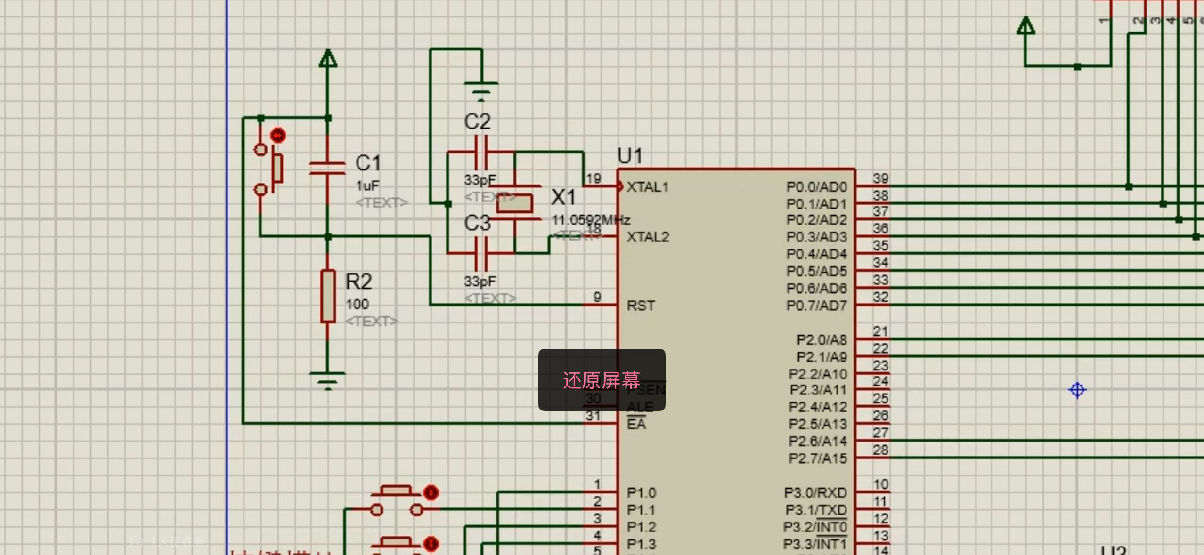Click the P3.0/RXD pin label
Screen dimensions: 1204x555
point(815,492)
